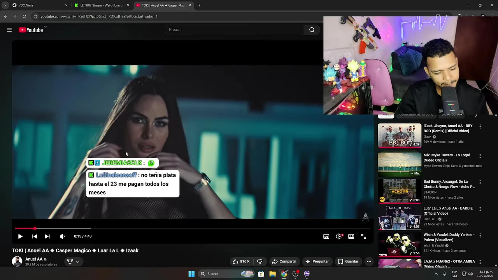Screen dimensions: 498x280
Task: Click the microphone icon in system tray
Action: click(444, 274)
